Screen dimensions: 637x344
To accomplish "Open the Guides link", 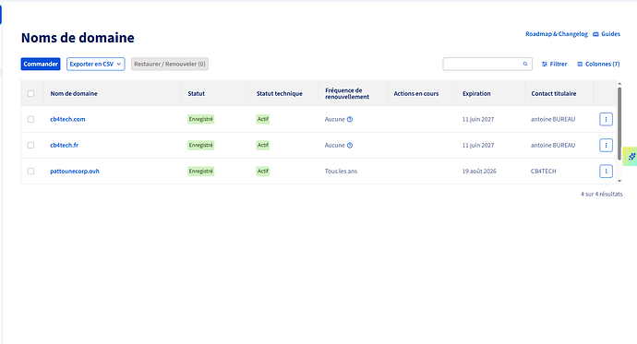I will [x=607, y=34].
